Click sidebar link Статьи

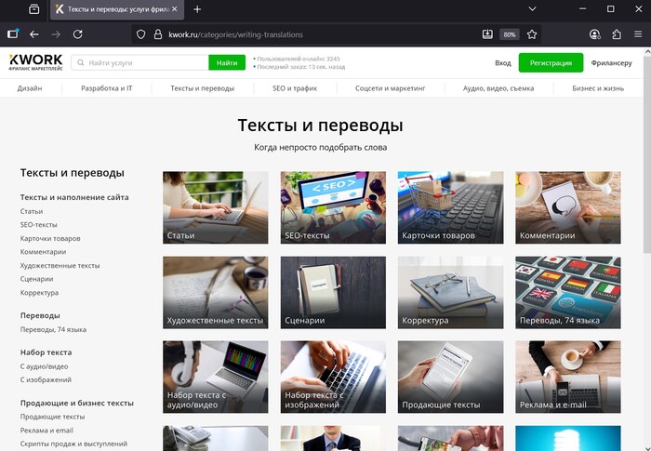(32, 211)
